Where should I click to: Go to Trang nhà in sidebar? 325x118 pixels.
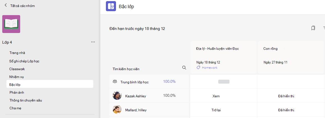click(17, 53)
